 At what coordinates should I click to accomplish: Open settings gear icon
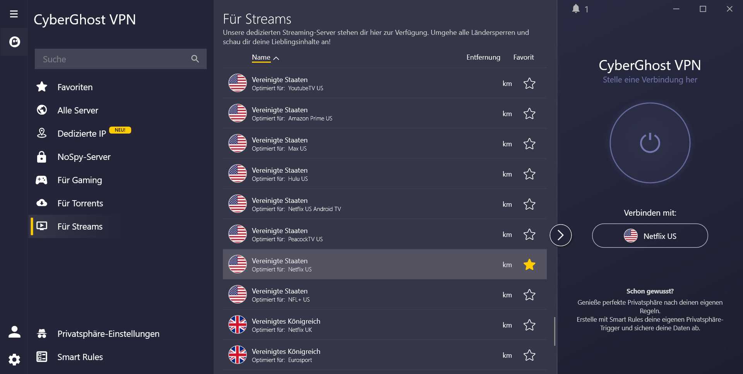[x=14, y=359]
